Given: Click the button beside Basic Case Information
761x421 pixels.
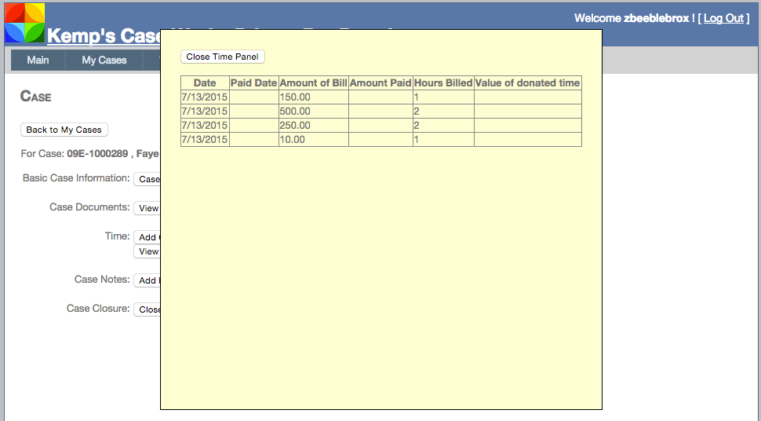Looking at the screenshot, I should pos(147,179).
